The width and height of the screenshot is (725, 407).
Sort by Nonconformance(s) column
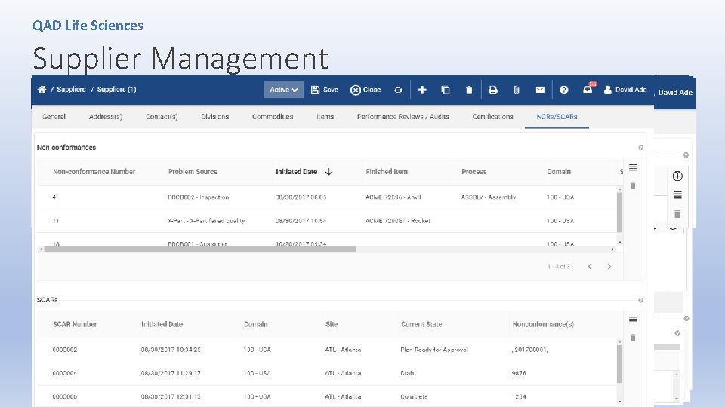(x=543, y=324)
